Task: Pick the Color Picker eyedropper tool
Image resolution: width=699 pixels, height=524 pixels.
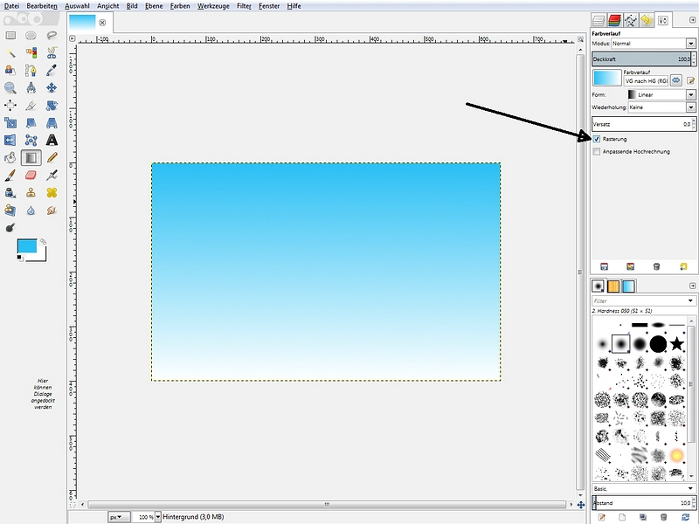Action: click(52, 70)
